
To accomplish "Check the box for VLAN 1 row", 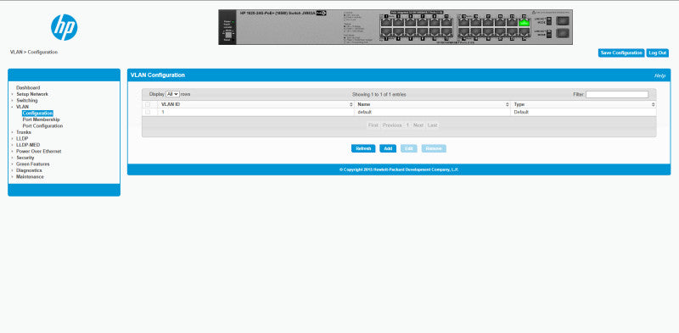I will (148, 112).
